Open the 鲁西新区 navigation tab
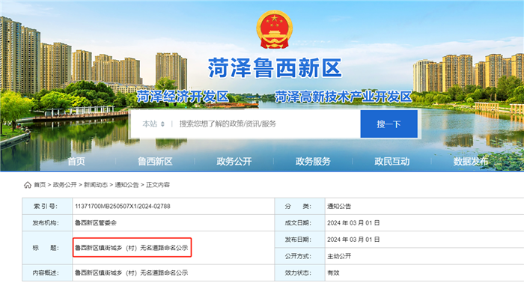This screenshot has height=289, width=524. tap(155, 162)
